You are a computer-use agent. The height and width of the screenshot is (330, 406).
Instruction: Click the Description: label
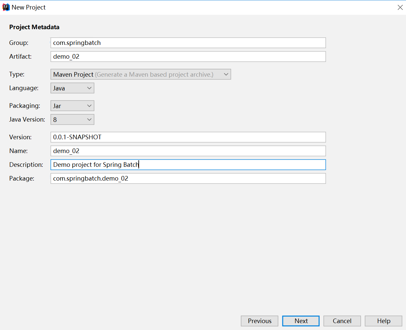26,165
